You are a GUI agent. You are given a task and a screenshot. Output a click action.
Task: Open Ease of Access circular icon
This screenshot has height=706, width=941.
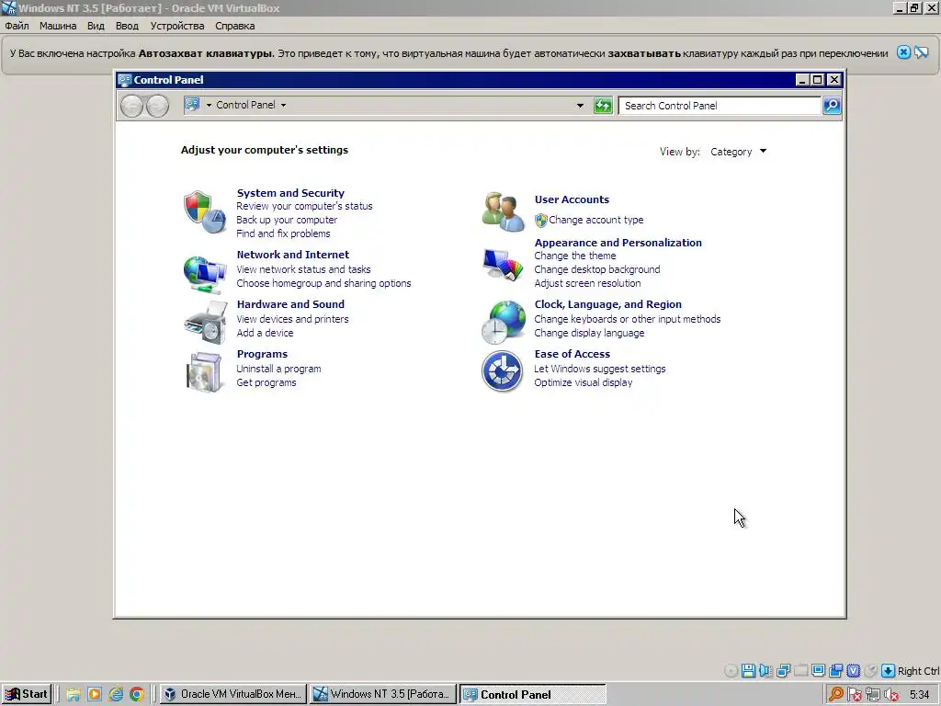click(x=503, y=371)
